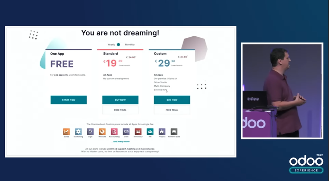Open the Marketing app icon
The height and width of the screenshot is (181, 329).
pos(78,132)
